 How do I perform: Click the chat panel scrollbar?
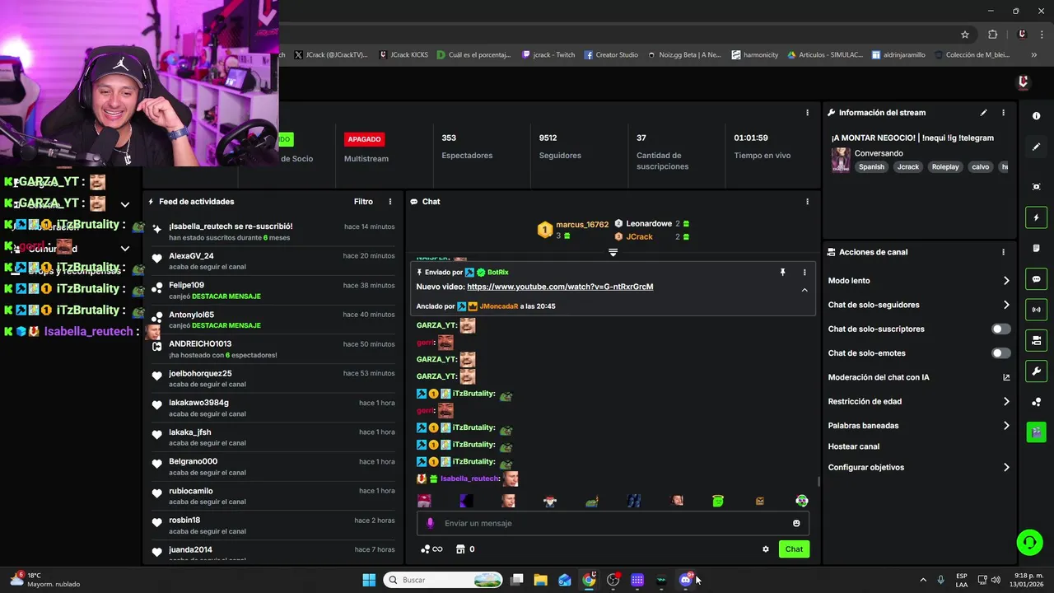[818, 481]
